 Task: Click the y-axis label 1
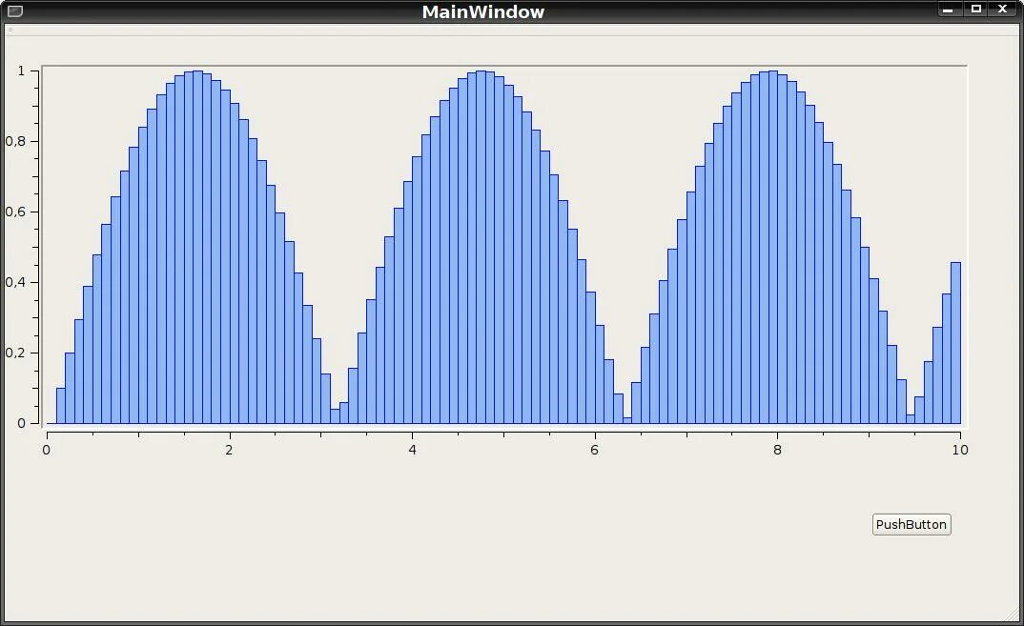coord(21,71)
